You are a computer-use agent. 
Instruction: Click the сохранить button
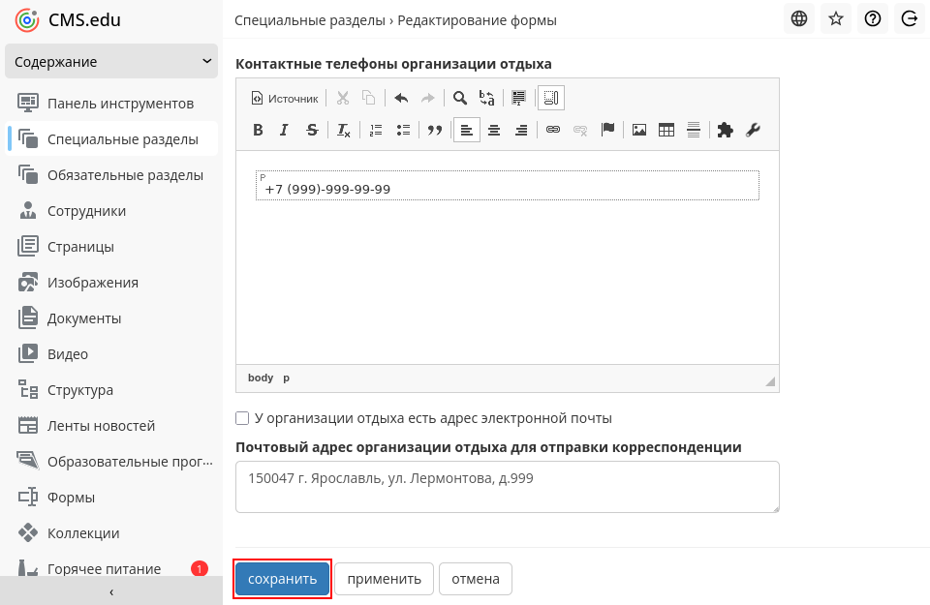tap(282, 579)
